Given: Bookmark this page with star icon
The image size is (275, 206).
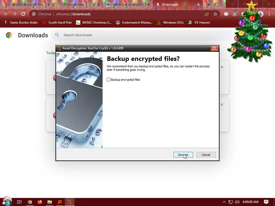Looking at the screenshot, I should pos(215,14).
